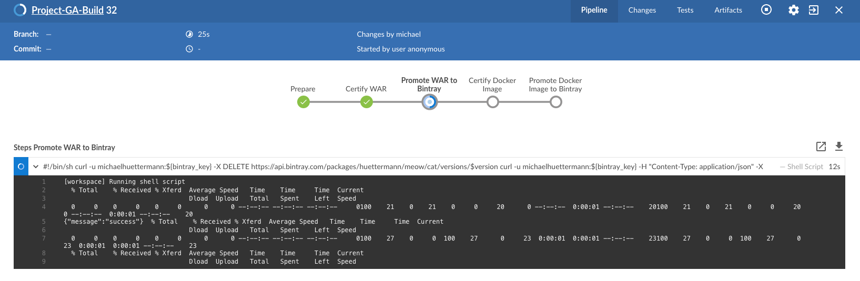
Task: Click the run status spinner beside project name
Action: pyautogui.click(x=20, y=10)
